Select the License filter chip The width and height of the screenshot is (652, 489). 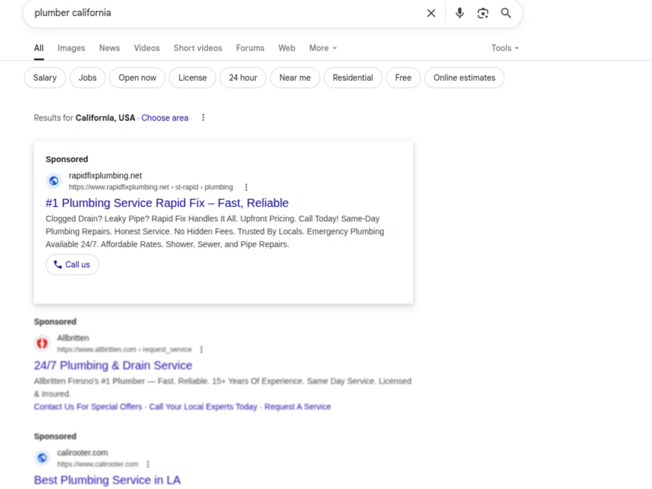point(193,78)
